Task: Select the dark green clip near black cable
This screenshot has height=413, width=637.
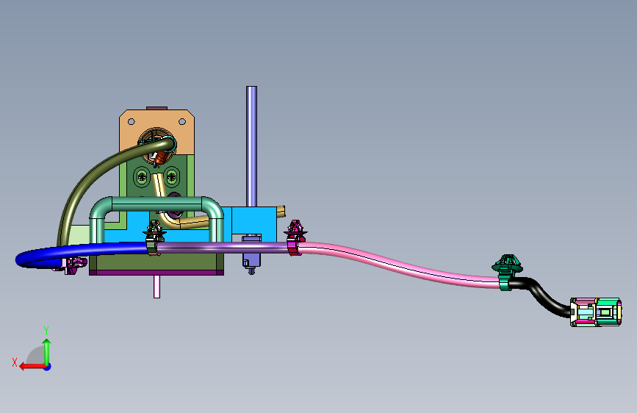Action: pyautogui.click(x=506, y=272)
